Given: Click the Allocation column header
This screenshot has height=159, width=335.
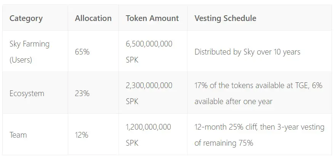Looking at the screenshot, I should pos(93,18).
